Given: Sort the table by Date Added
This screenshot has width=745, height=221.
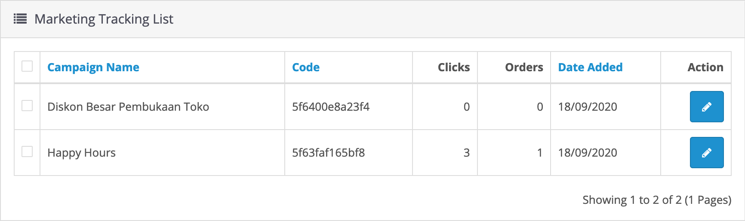Looking at the screenshot, I should coord(590,67).
